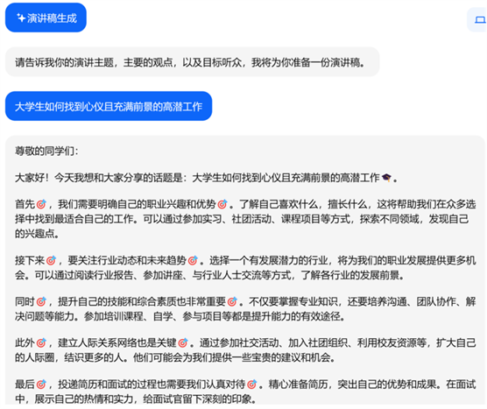Click the line 给面试官留下深刻的印象
The height and width of the screenshot is (409, 487).
(x=200, y=399)
